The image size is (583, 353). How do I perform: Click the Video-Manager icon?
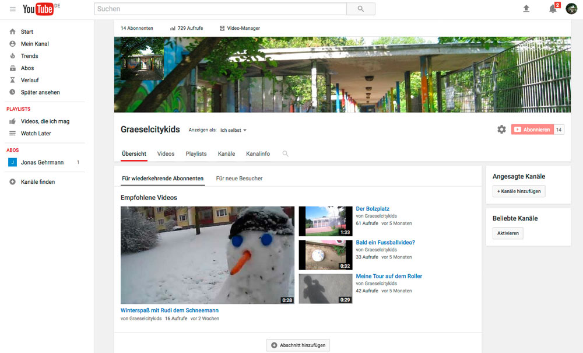tap(222, 28)
